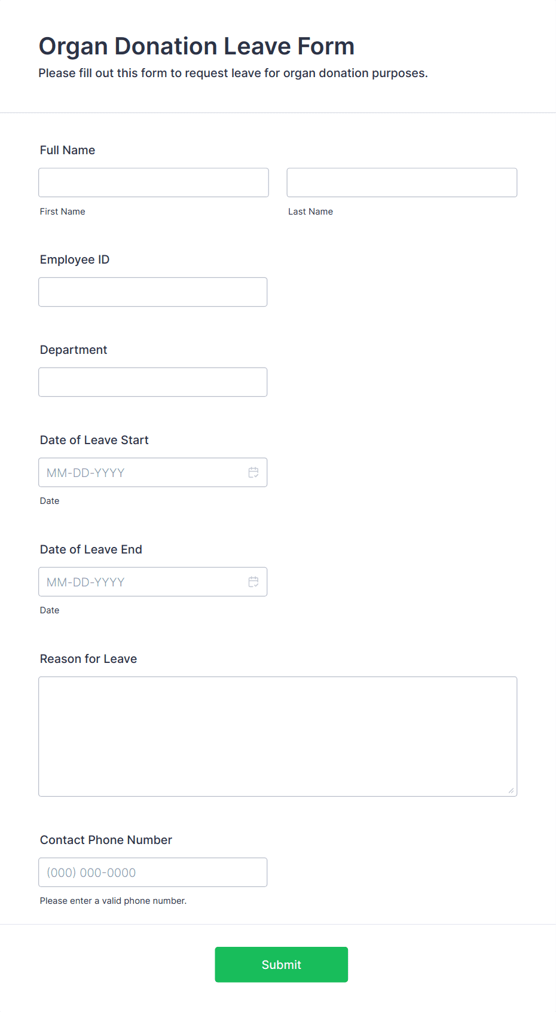Click the Organ Donation Leave Form heading
556x1012 pixels.
197,46
